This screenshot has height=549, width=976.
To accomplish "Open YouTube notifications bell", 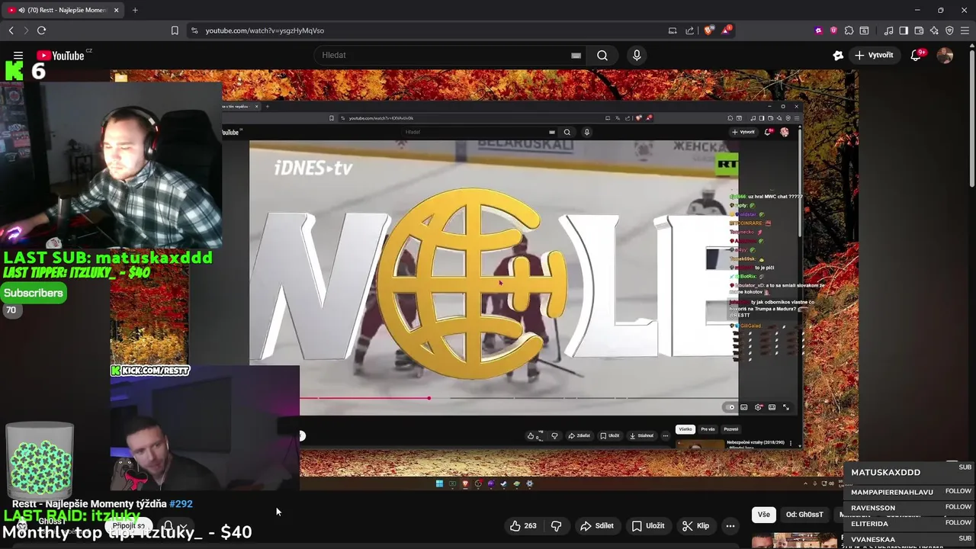I will 916,55.
